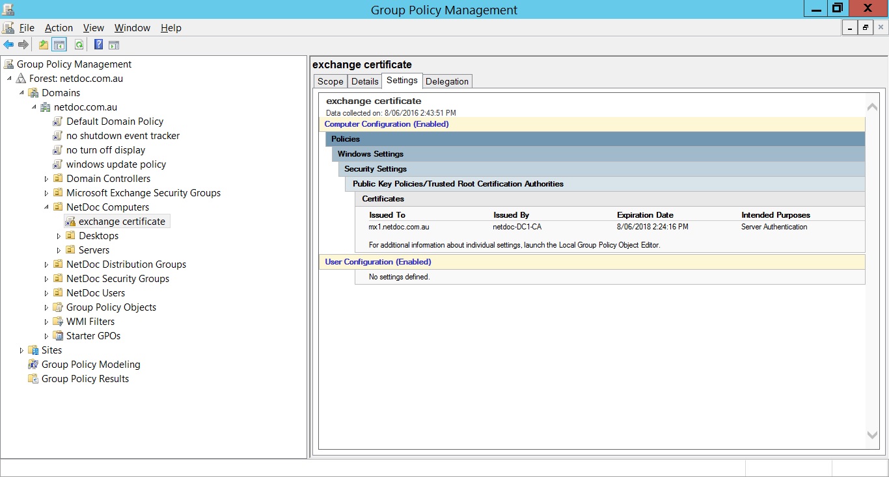Switch to the Delegation tab
The width and height of the screenshot is (889, 477).
point(447,81)
